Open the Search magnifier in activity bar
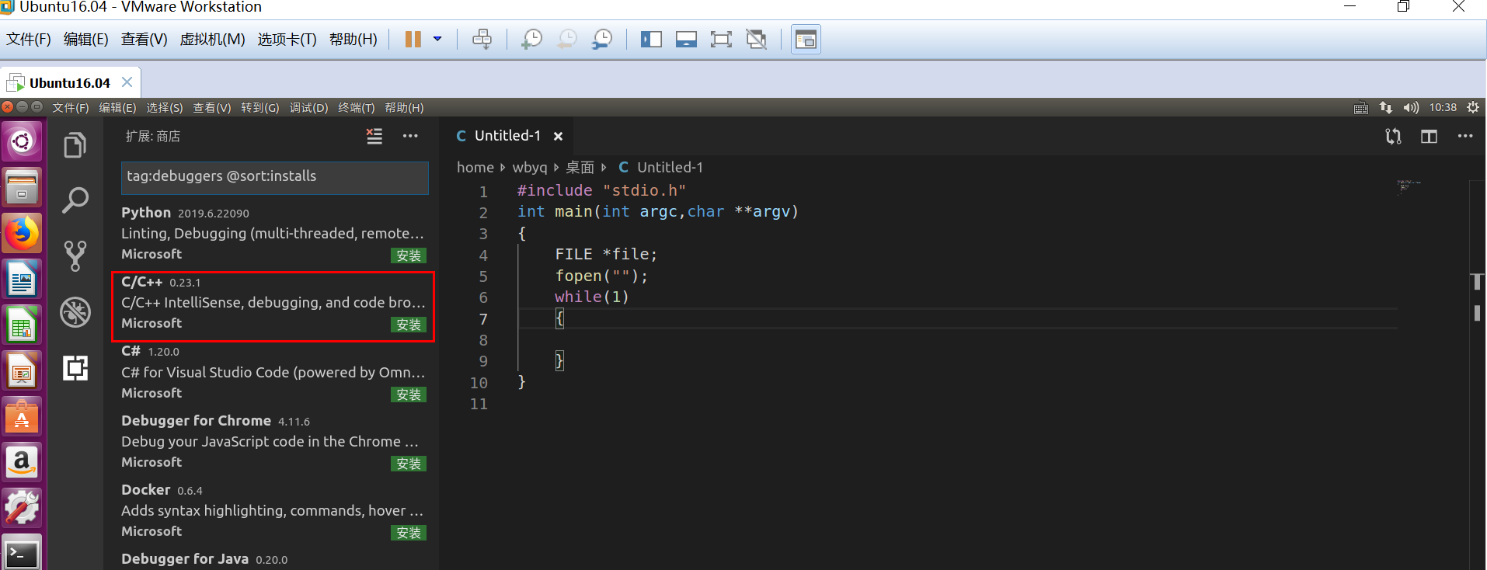The image size is (1487, 570). pyautogui.click(x=75, y=200)
